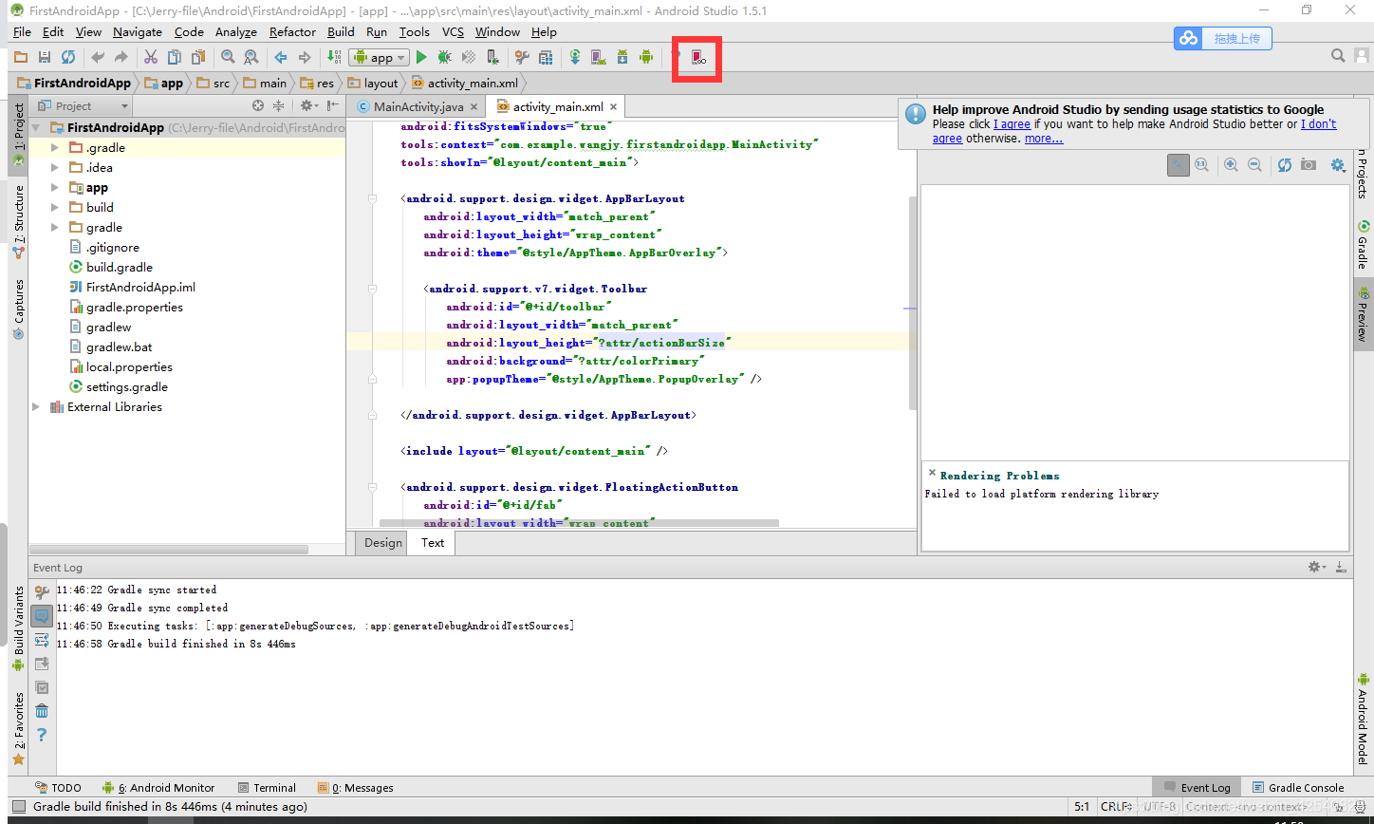1374x824 pixels.
Task: Click the Debug app bug icon
Action: (x=444, y=57)
